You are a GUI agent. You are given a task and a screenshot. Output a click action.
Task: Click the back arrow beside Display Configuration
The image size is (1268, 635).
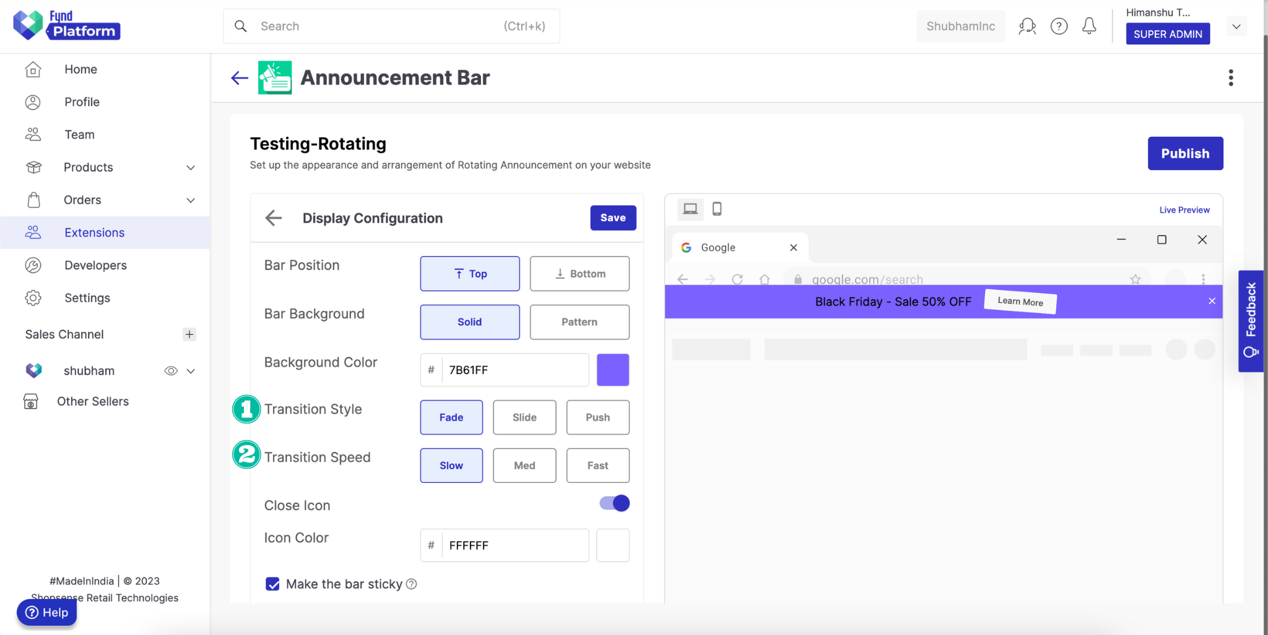click(273, 218)
